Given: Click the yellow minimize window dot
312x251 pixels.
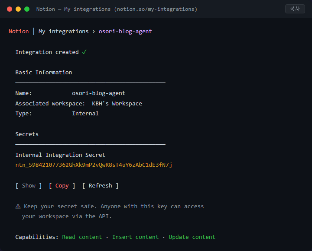Looking at the screenshot, I should pyautogui.click(x=18, y=9).
